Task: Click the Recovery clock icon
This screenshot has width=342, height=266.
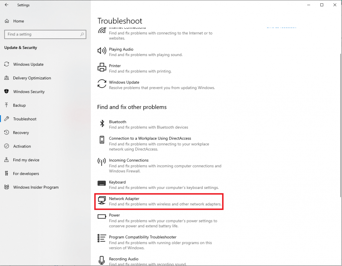Action: [7, 132]
